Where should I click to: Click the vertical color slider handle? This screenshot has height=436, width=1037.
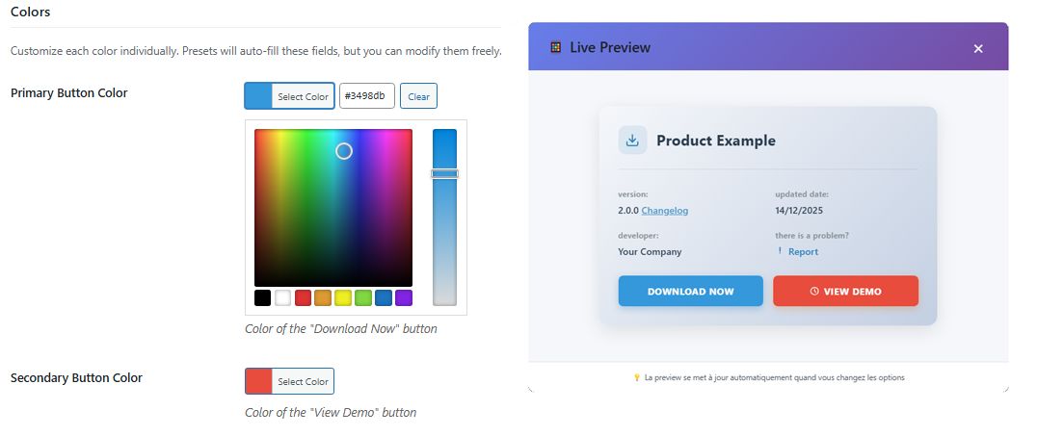(x=444, y=174)
